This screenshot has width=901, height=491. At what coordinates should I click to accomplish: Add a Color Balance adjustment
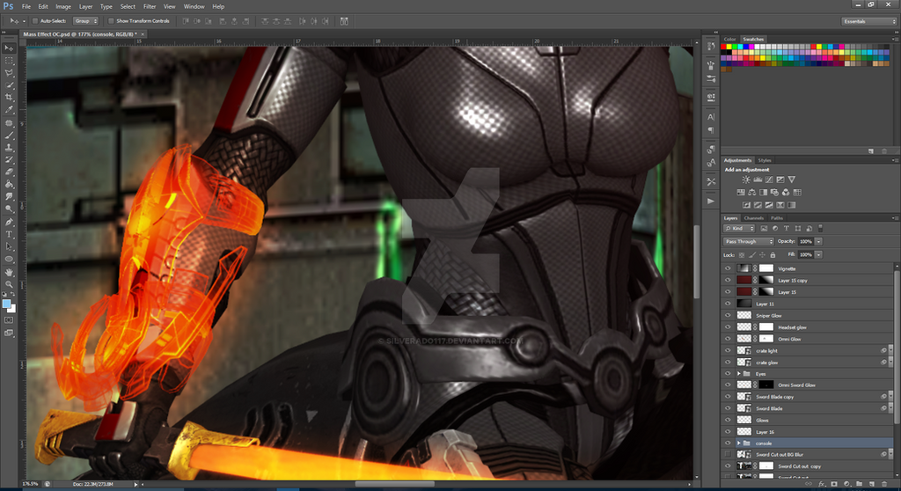point(752,193)
